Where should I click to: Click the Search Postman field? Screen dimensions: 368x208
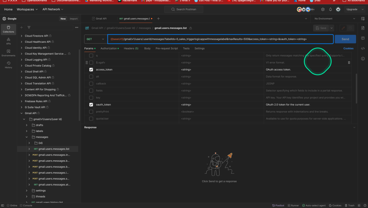coord(184,9)
